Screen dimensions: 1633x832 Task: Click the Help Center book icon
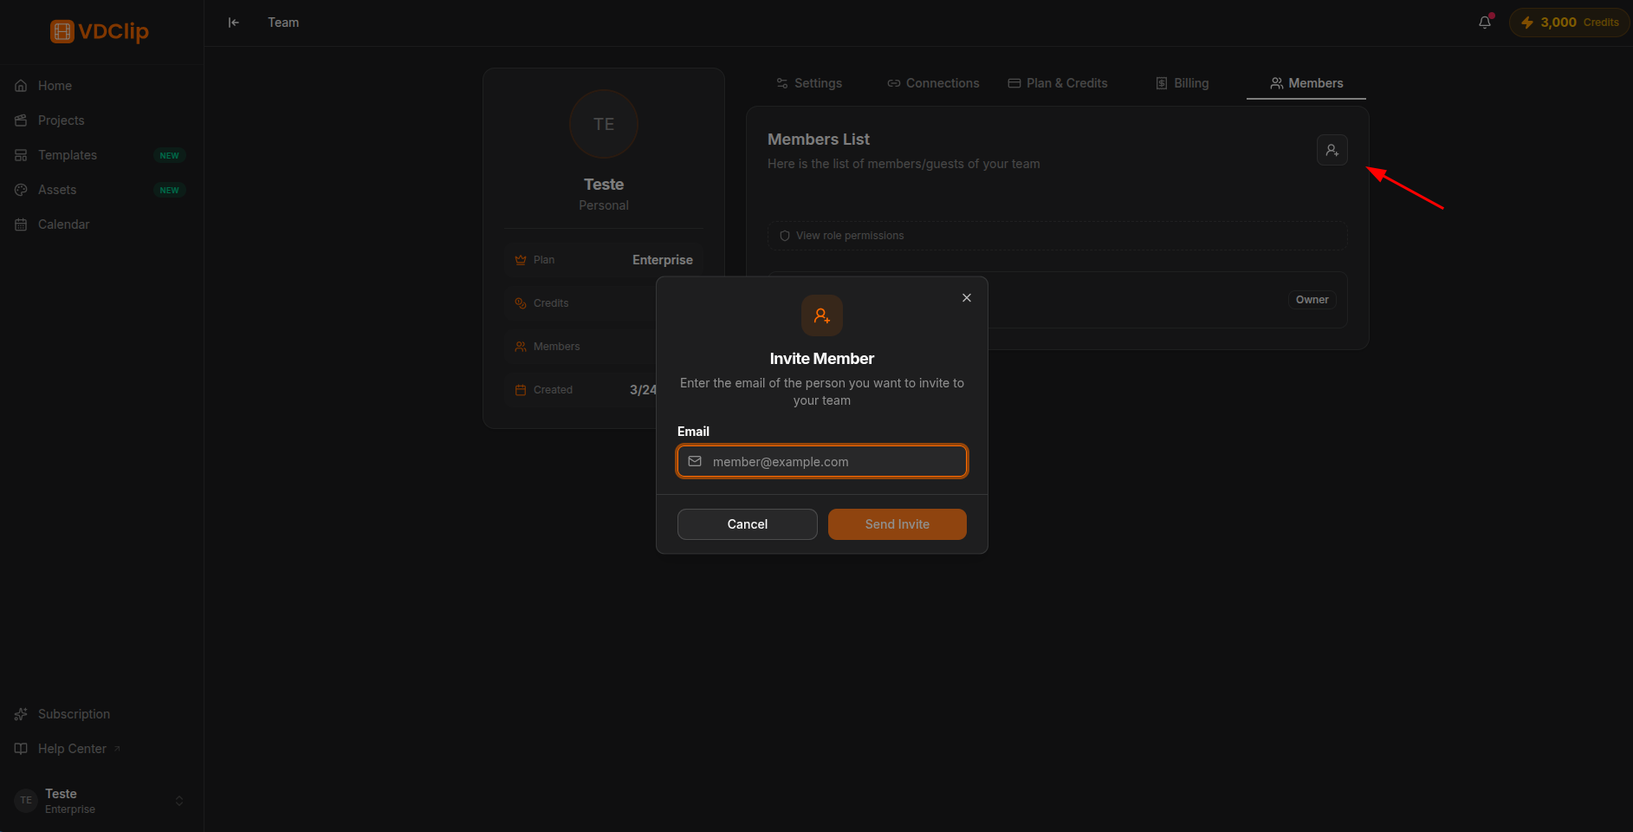21,749
